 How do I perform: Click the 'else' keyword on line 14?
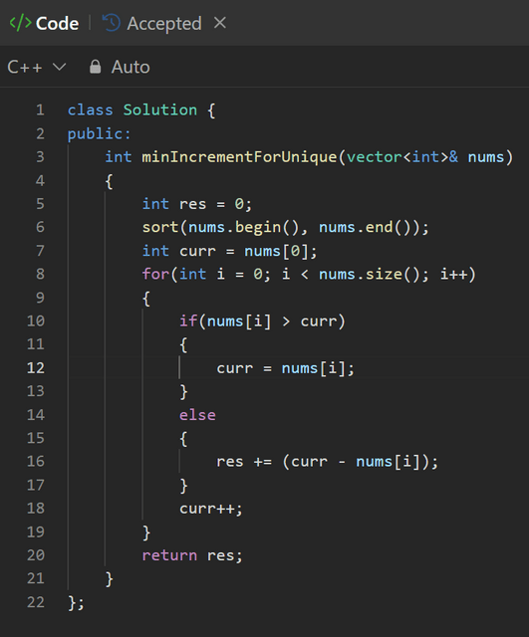(x=197, y=415)
